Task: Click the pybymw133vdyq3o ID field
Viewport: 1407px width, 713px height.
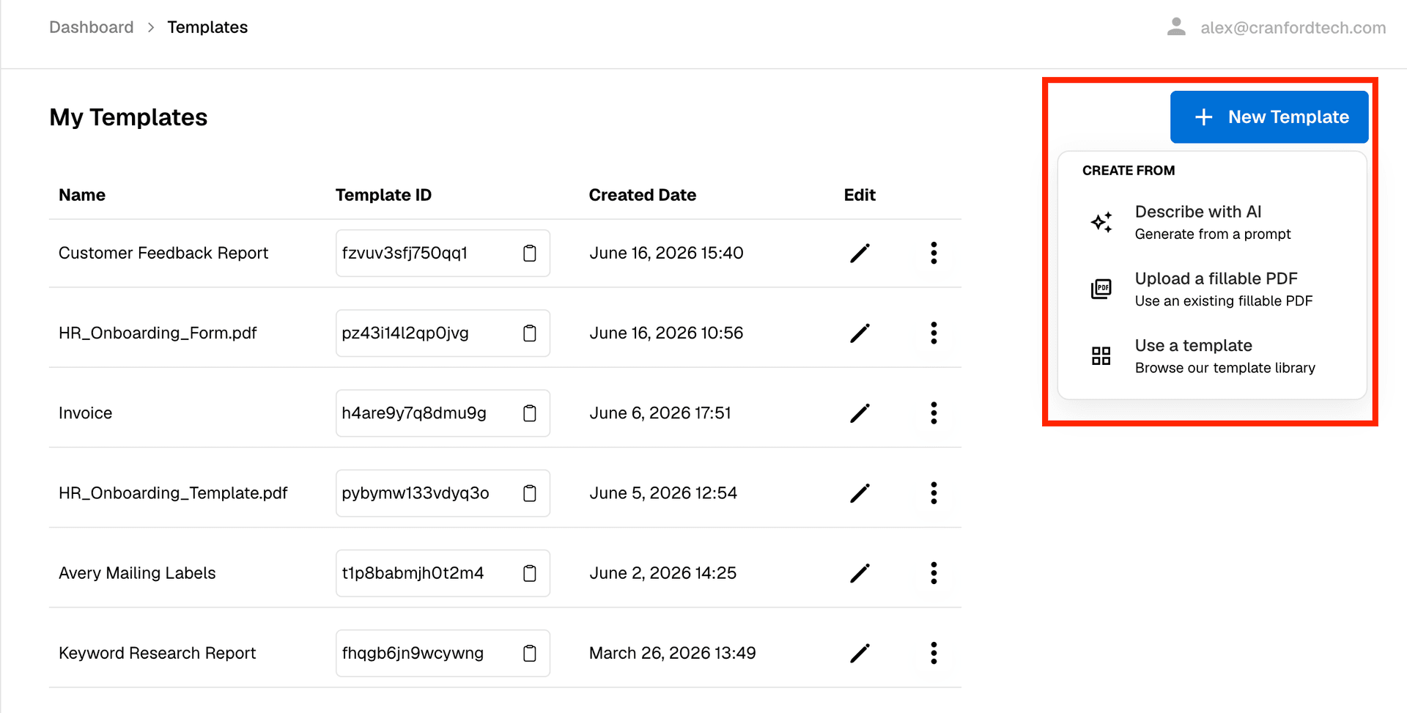Action: pyautogui.click(x=443, y=492)
